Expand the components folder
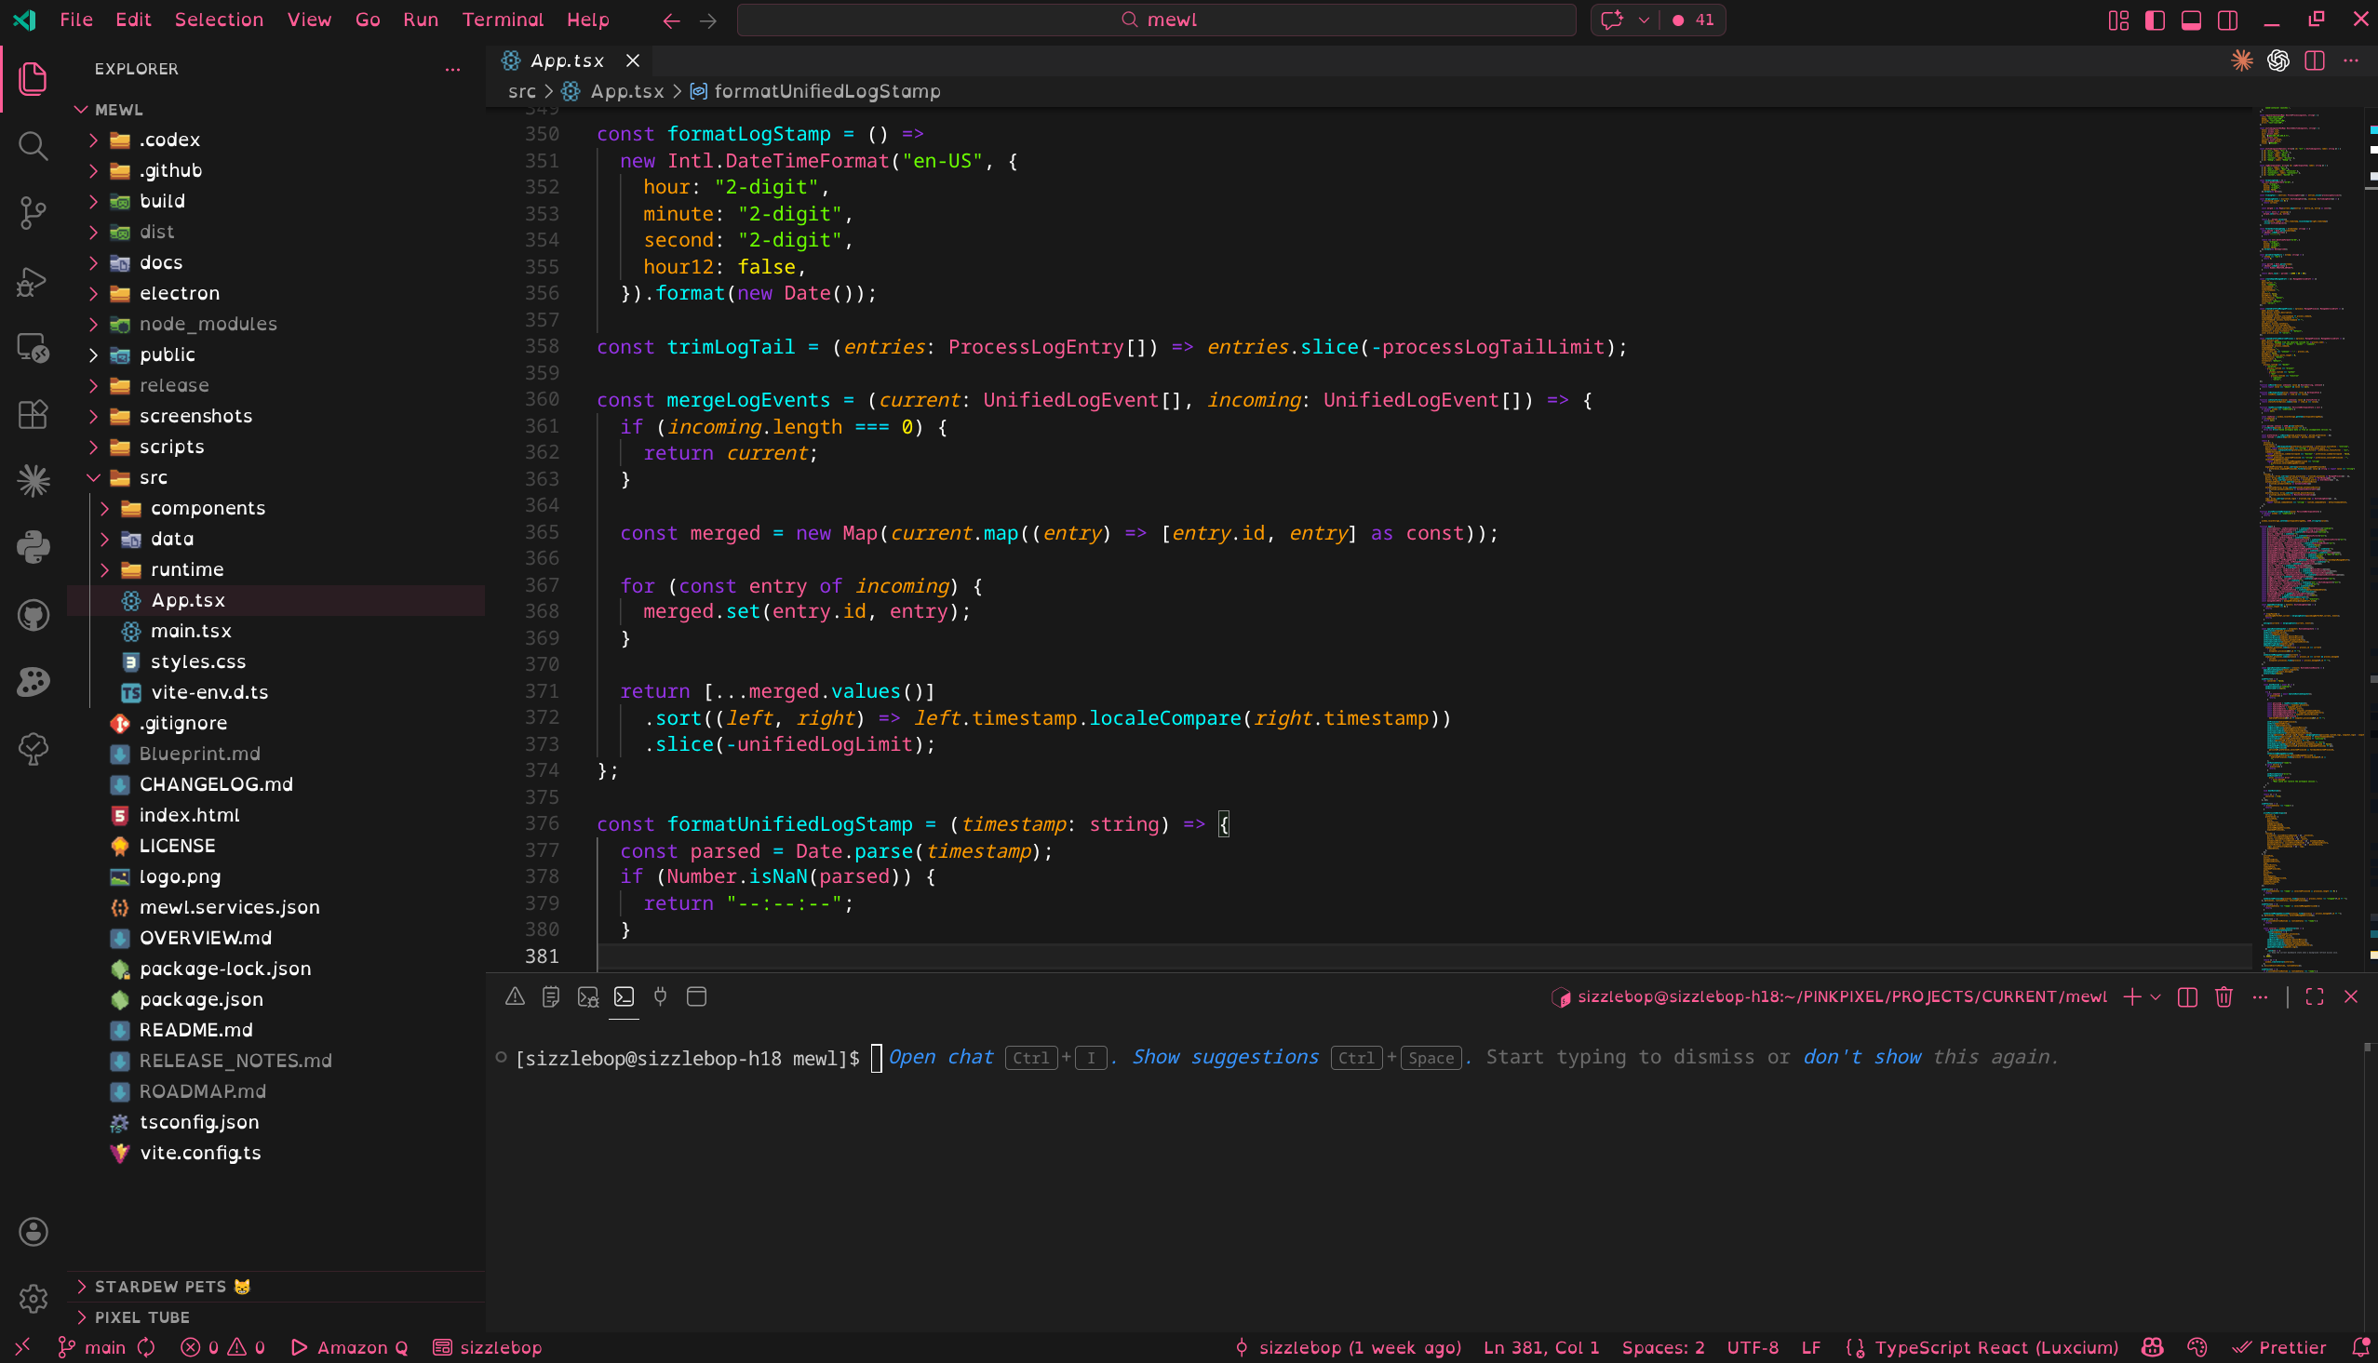 pyautogui.click(x=207, y=508)
